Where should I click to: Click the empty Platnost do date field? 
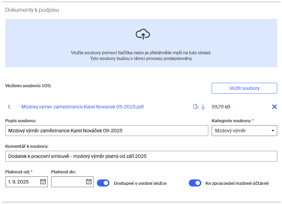coord(68,182)
